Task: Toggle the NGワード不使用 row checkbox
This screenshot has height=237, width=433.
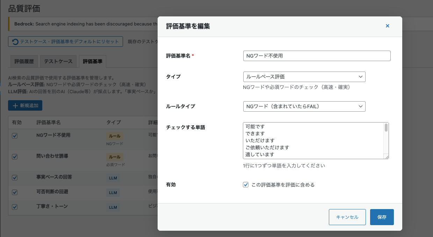Action: point(15,136)
